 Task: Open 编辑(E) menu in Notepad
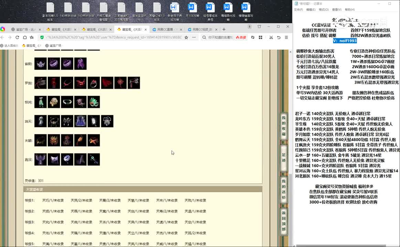point(311,10)
